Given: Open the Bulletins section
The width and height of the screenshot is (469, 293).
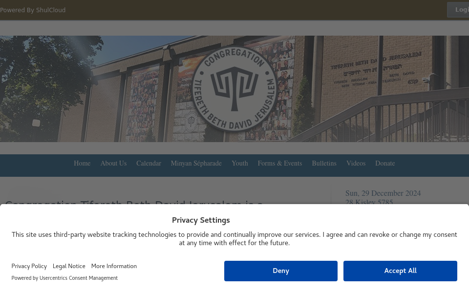Looking at the screenshot, I should click(x=324, y=164).
